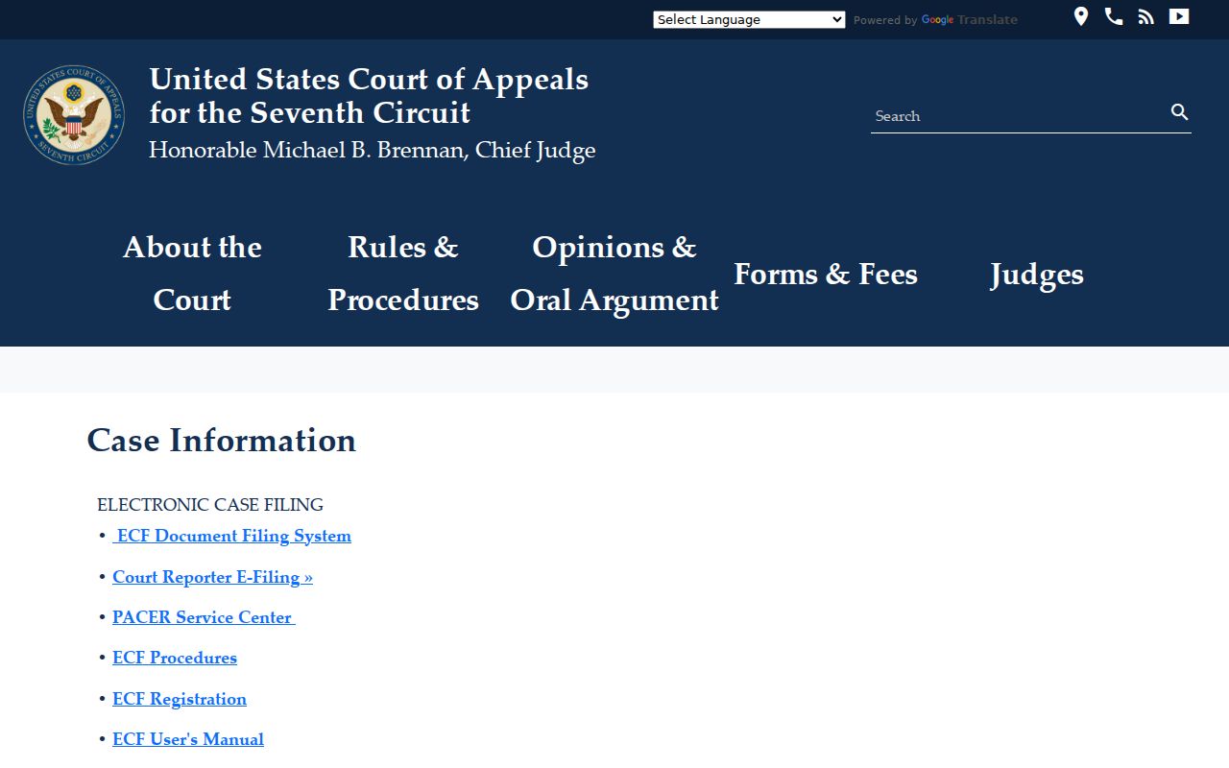Viewport: 1229px width, 768px height.
Task: Open the ECF User's Manual link
Action: click(x=188, y=739)
